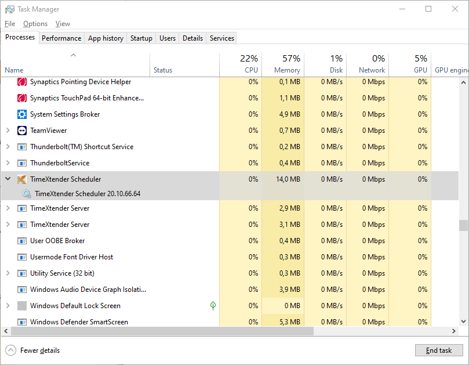469x365 pixels.
Task: Click the 3,1 MB TimeXtender Server icon
Action: (22, 224)
